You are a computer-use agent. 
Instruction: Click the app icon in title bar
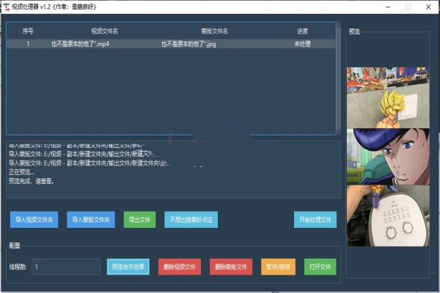click(x=6, y=7)
